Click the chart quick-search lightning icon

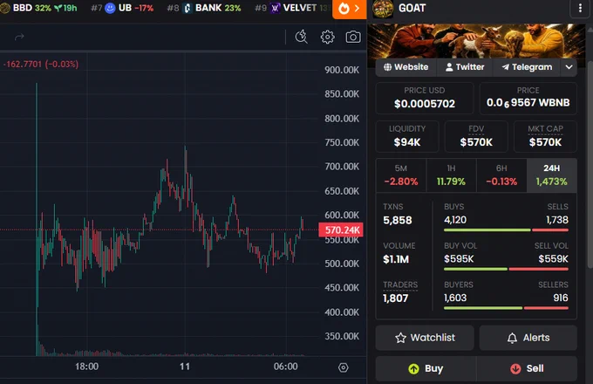[302, 37]
